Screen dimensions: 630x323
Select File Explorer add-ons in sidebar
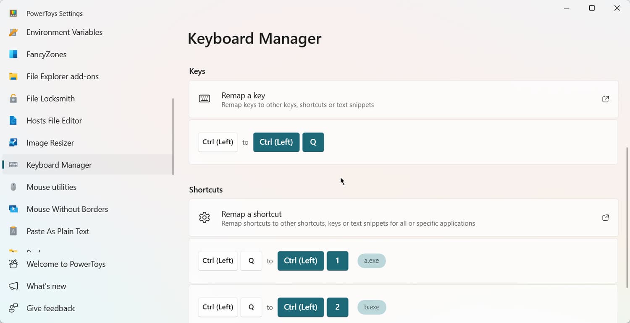tap(63, 76)
